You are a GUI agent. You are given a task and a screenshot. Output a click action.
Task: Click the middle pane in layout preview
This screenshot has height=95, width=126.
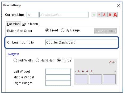(95, 79)
